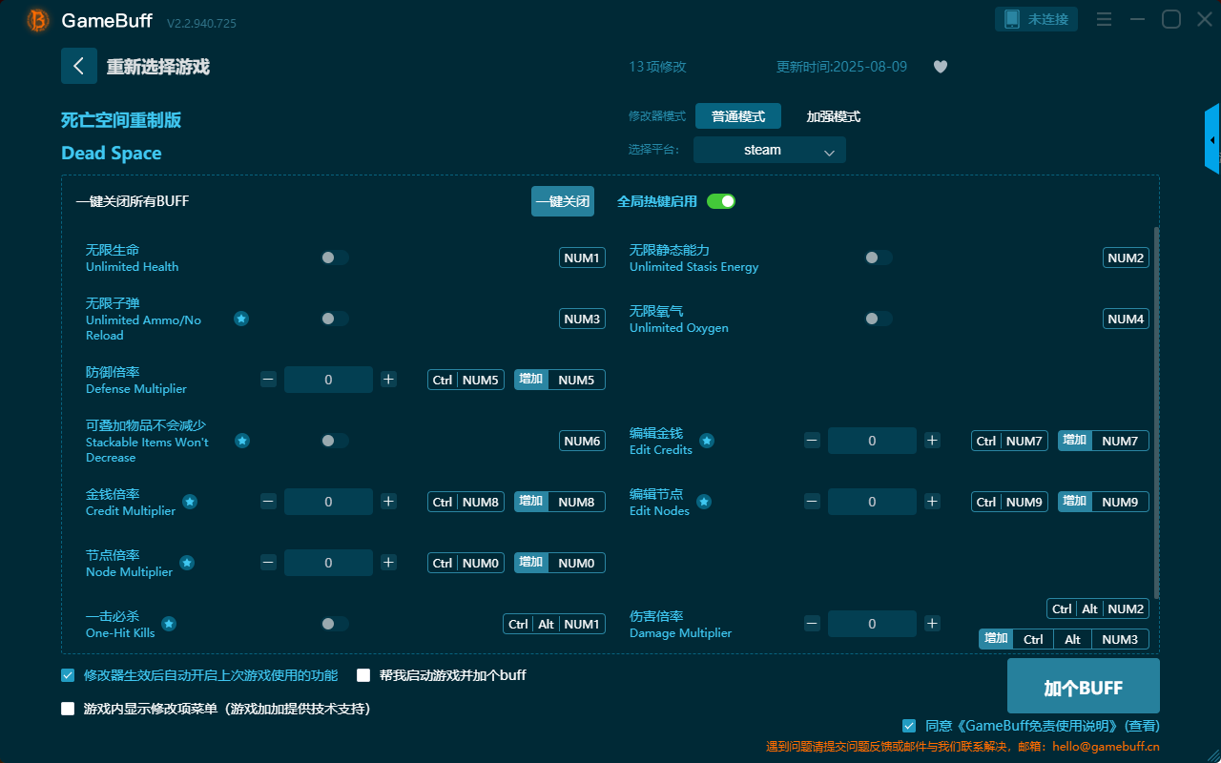Decrease Credit Multiplier with minus button

coord(268,502)
